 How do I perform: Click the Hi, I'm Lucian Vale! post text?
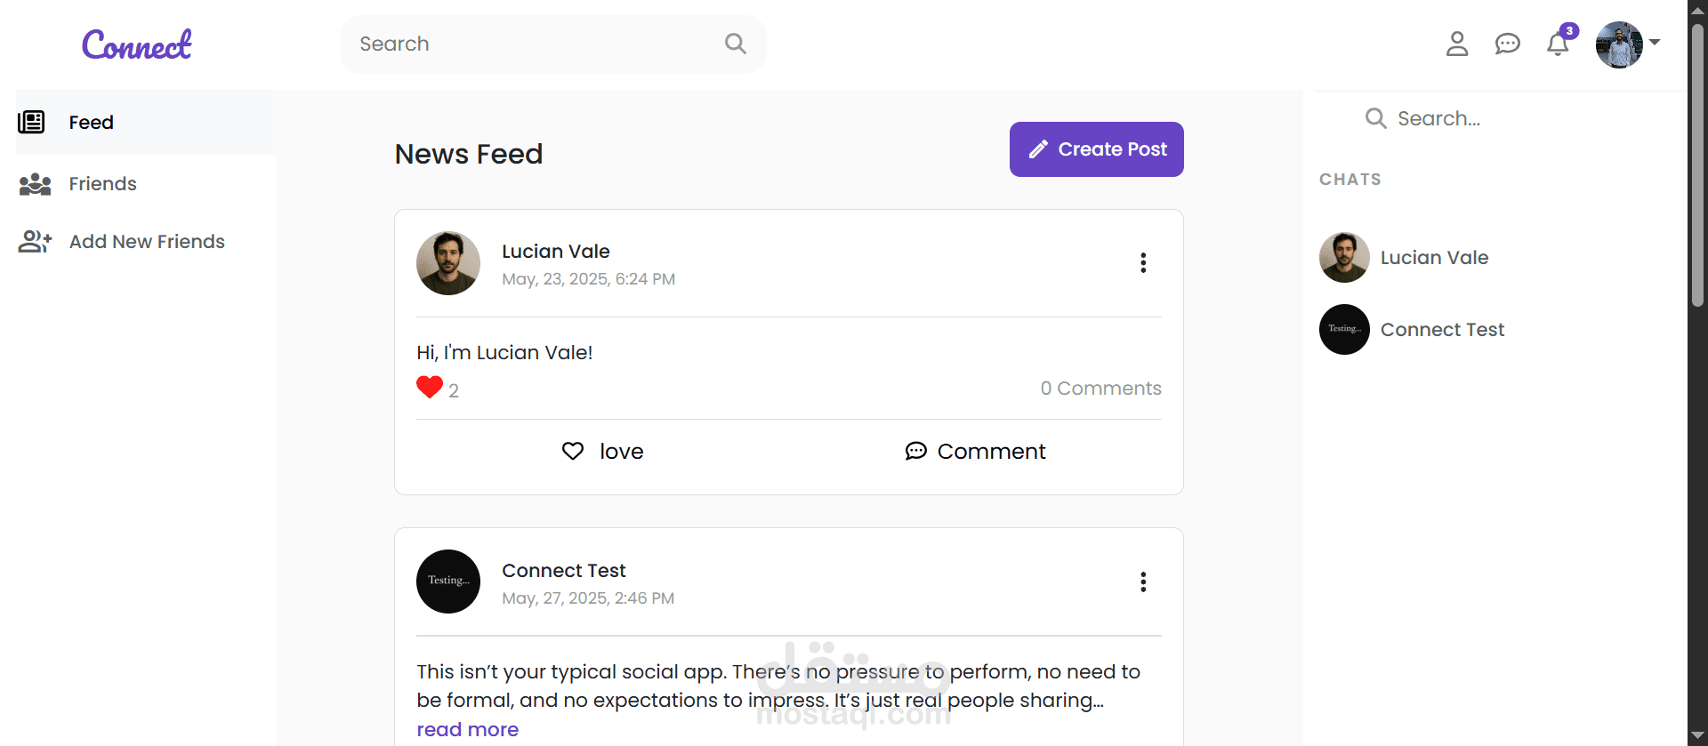pos(504,353)
